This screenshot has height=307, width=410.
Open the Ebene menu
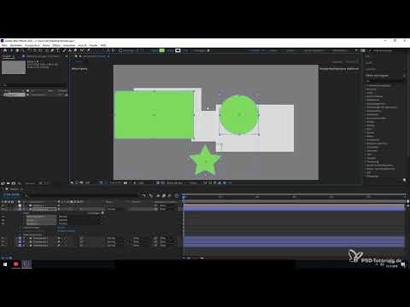46,45
